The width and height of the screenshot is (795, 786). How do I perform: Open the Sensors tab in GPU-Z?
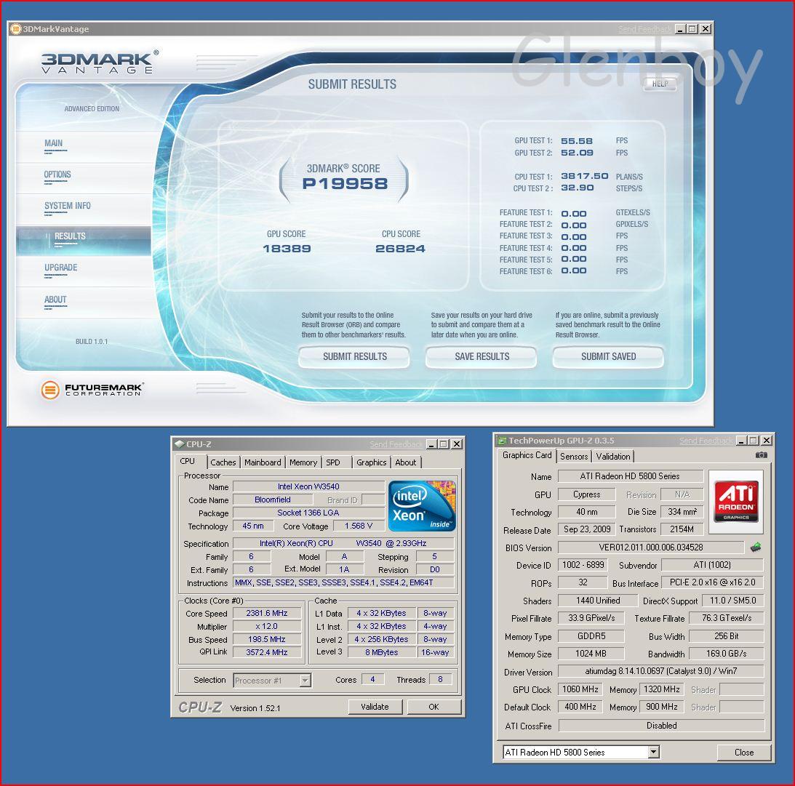click(x=573, y=457)
